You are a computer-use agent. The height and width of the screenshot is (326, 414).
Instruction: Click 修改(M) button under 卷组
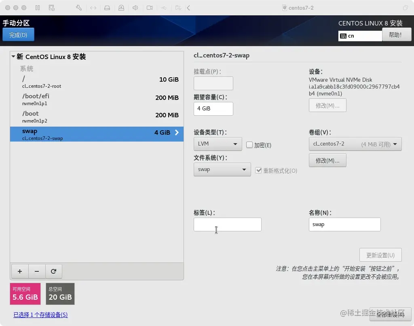click(327, 160)
